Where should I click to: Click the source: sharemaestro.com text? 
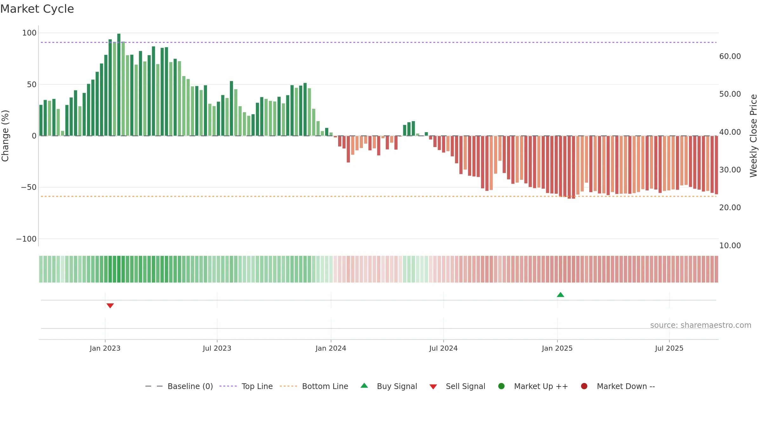(701, 325)
